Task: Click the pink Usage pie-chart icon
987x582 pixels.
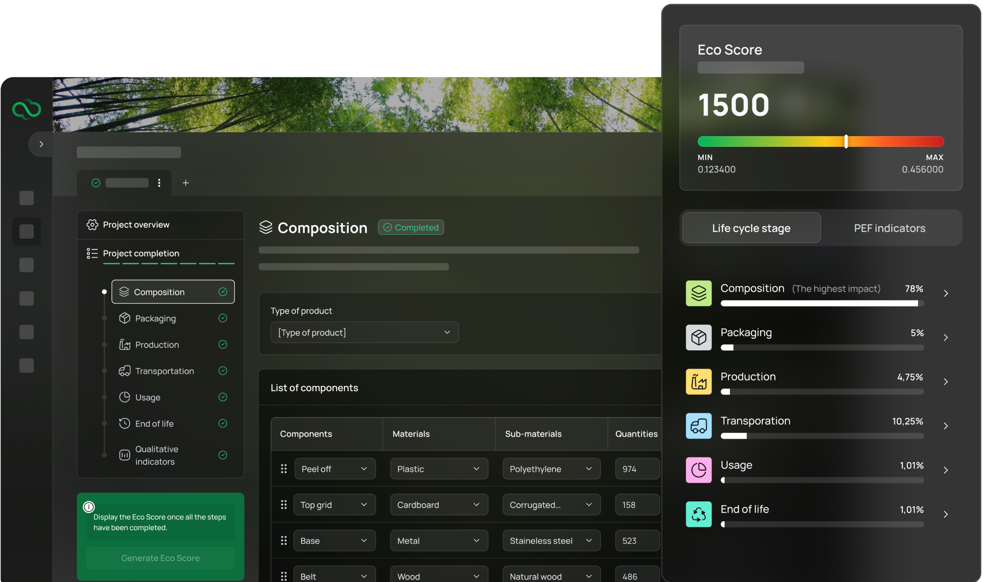Action: point(698,470)
